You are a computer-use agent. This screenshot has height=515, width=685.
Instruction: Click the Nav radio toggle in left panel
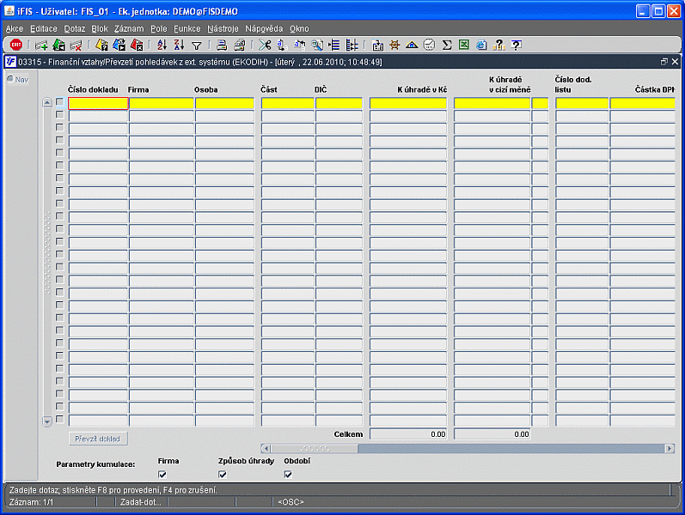pyautogui.click(x=10, y=79)
